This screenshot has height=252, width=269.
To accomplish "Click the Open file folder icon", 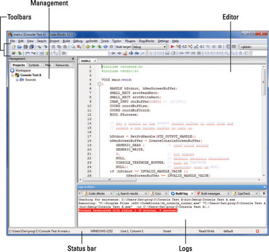I will point(20,47).
